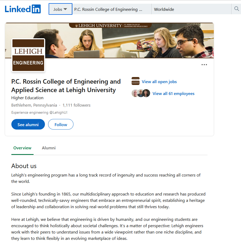Follow the P.C. Rossin College page

[61, 125]
